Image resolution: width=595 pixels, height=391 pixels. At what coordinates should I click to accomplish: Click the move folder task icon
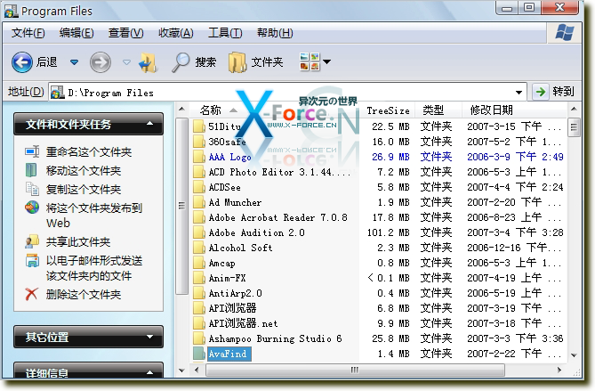[31, 170]
